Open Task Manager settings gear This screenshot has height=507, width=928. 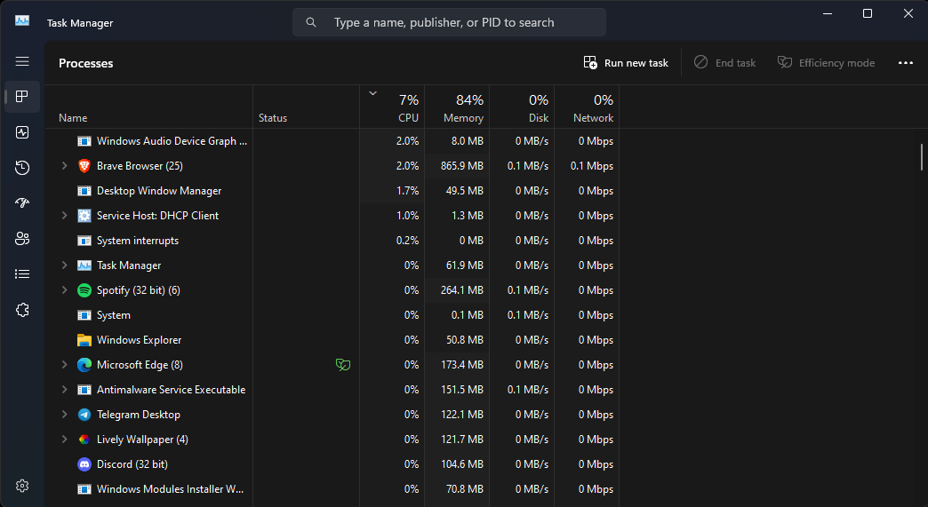pyautogui.click(x=22, y=486)
